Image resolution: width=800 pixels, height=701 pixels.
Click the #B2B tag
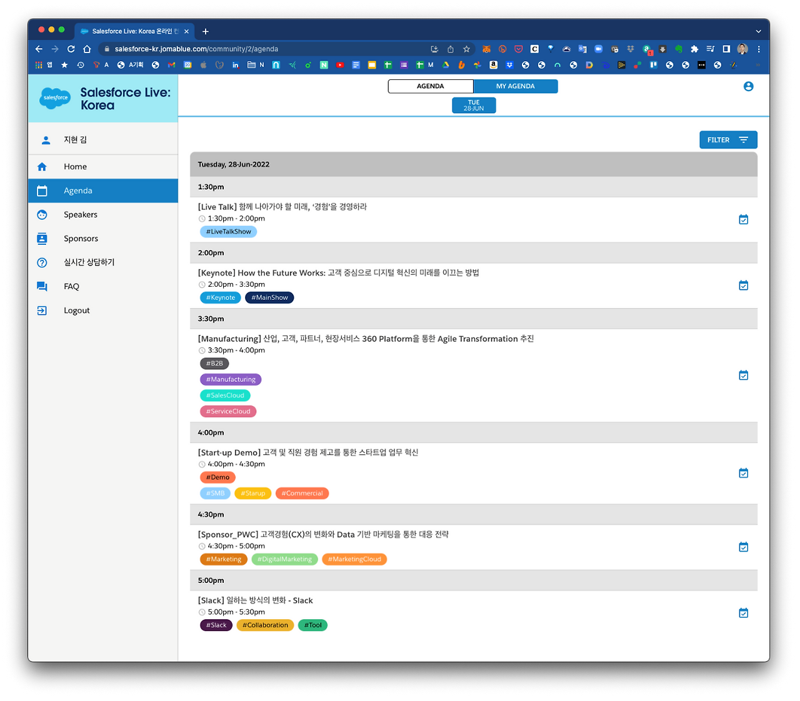click(x=214, y=364)
